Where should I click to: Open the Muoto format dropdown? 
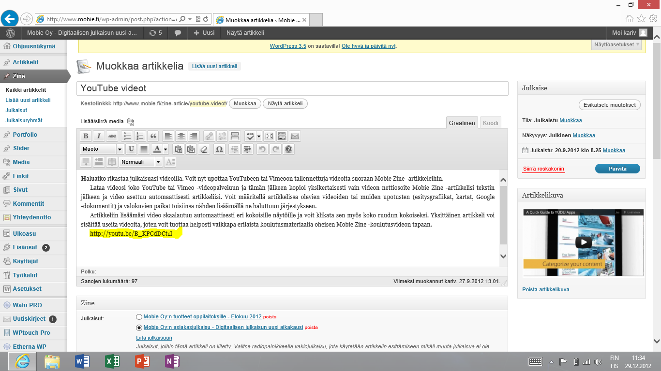pos(102,149)
